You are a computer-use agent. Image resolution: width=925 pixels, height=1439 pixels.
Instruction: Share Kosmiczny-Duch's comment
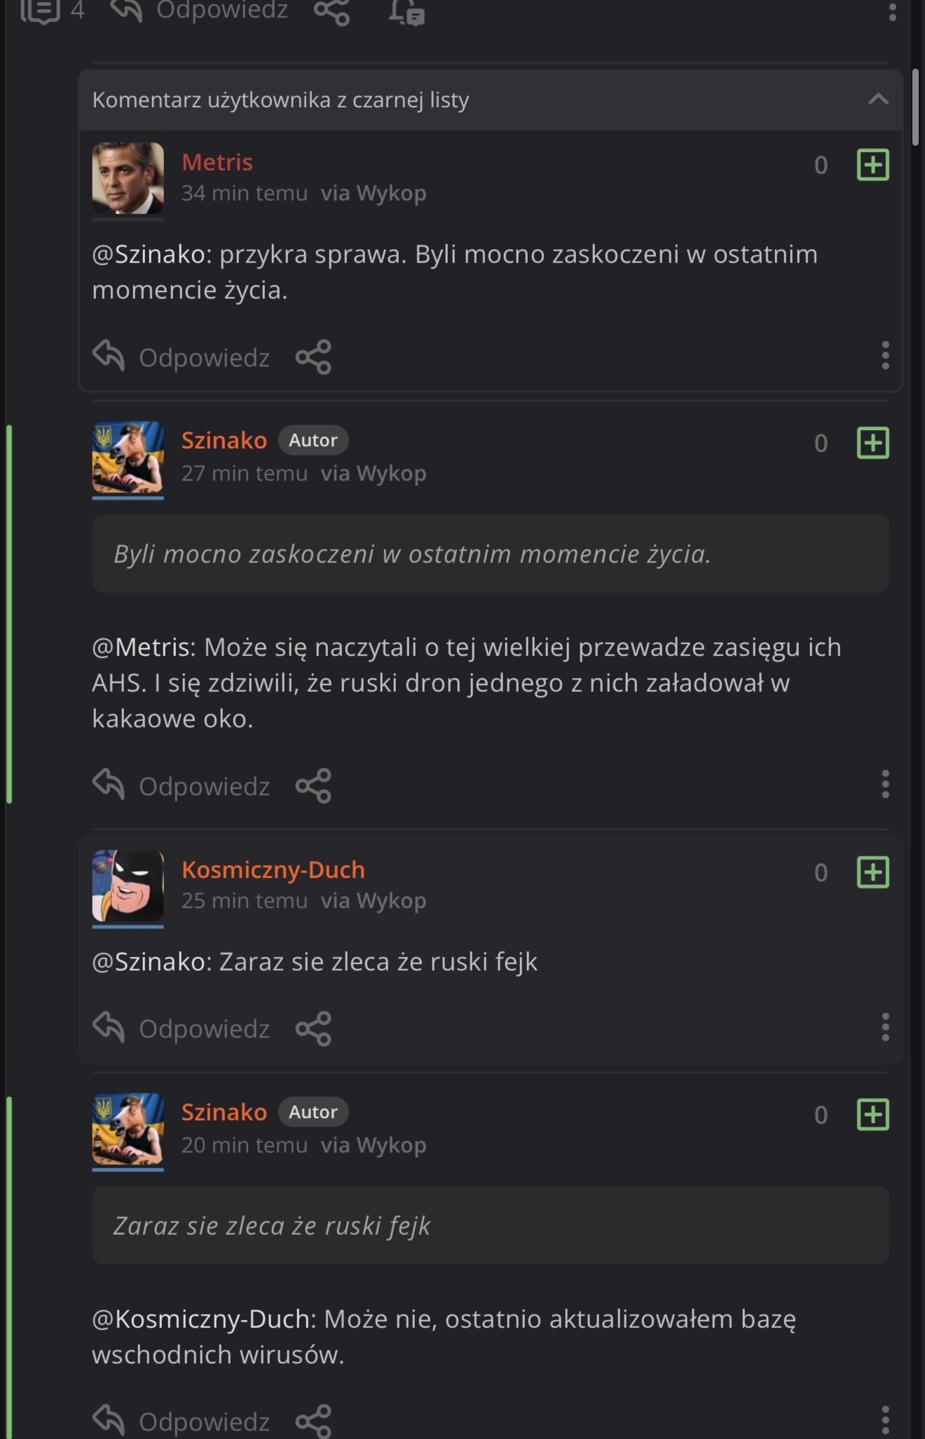(x=313, y=1028)
